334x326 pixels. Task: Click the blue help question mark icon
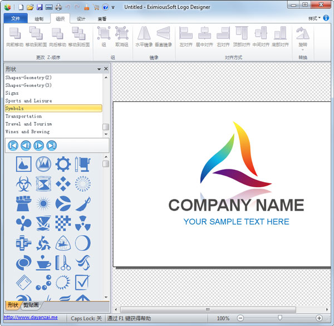tap(105, 7)
